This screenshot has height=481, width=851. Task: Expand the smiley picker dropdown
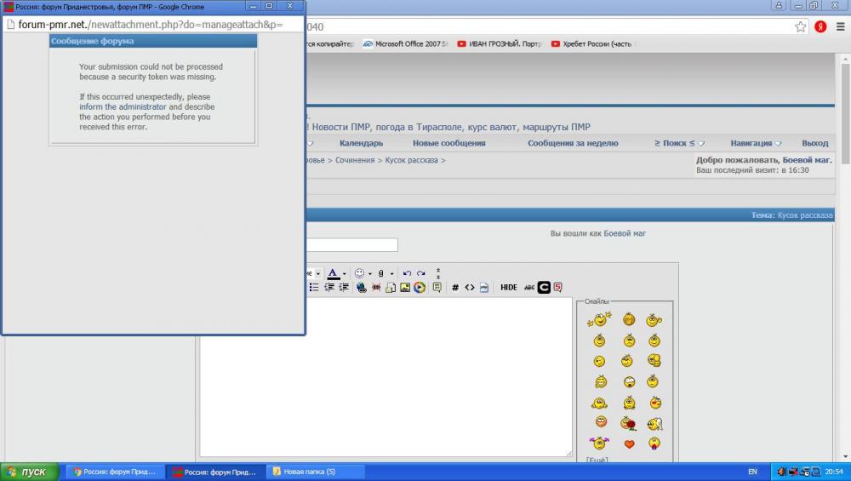click(370, 274)
